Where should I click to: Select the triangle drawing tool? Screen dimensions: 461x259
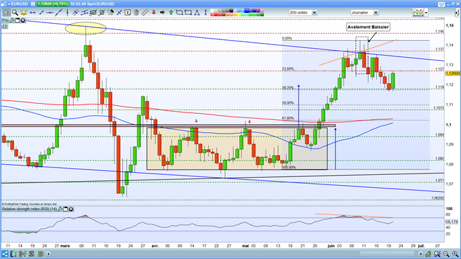click(x=197, y=13)
